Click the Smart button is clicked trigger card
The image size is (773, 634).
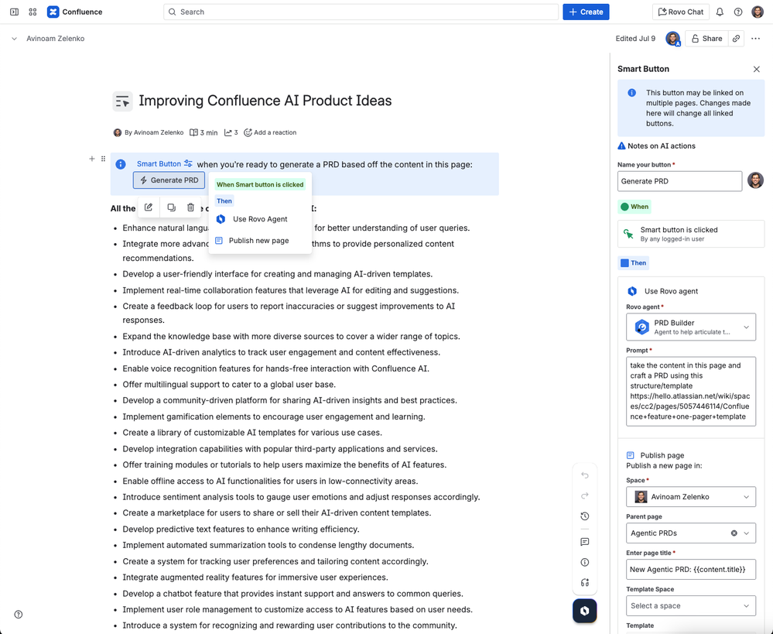pyautogui.click(x=691, y=234)
